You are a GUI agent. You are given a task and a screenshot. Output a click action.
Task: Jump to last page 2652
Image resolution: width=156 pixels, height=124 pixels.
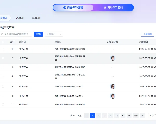[136, 115]
